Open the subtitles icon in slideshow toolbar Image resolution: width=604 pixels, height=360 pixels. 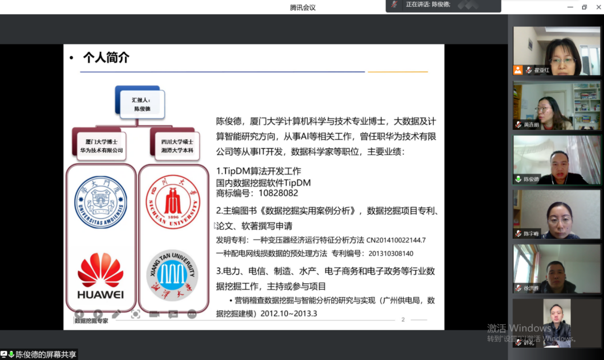click(173, 314)
